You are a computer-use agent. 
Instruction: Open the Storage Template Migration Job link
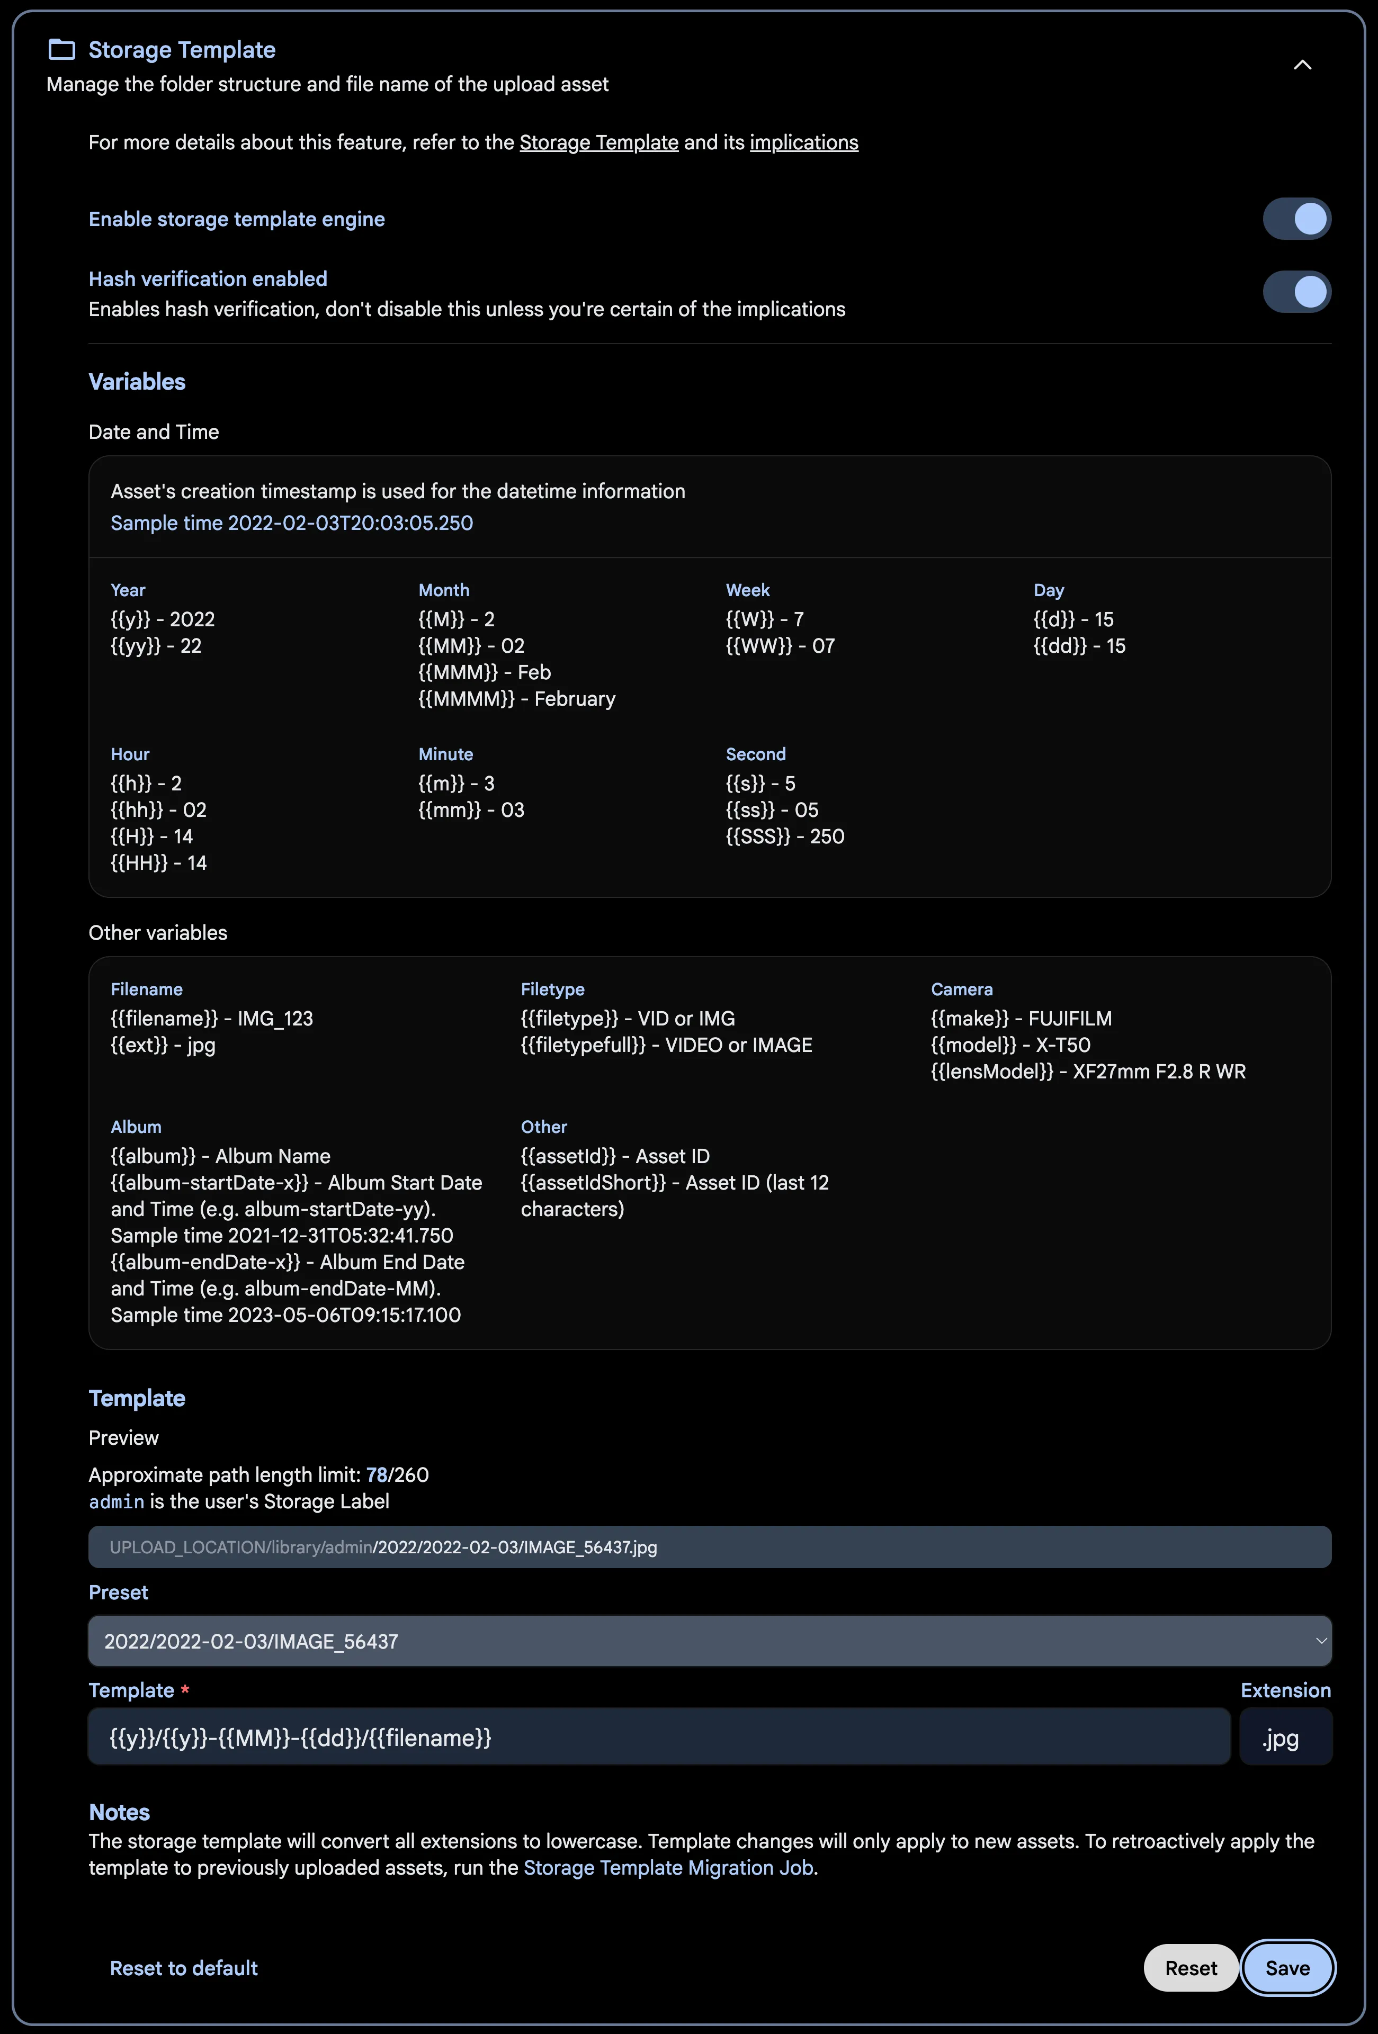tap(668, 1868)
